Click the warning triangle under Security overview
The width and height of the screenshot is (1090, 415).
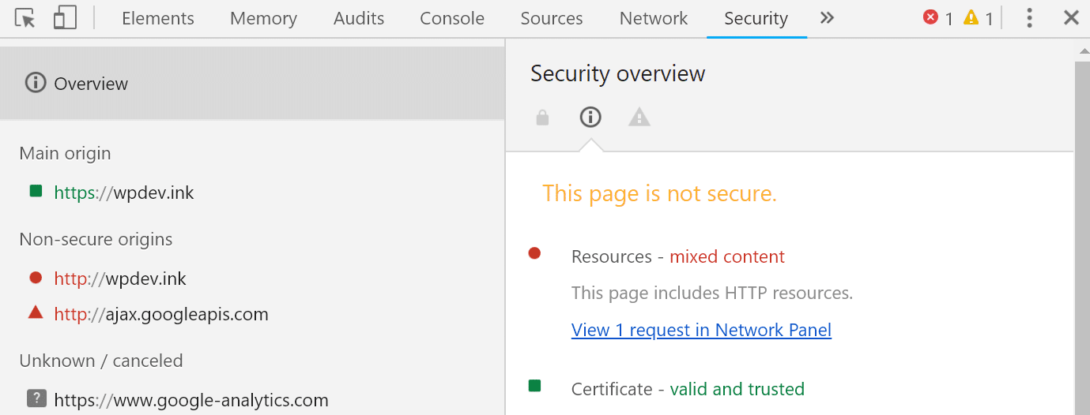[x=639, y=118]
